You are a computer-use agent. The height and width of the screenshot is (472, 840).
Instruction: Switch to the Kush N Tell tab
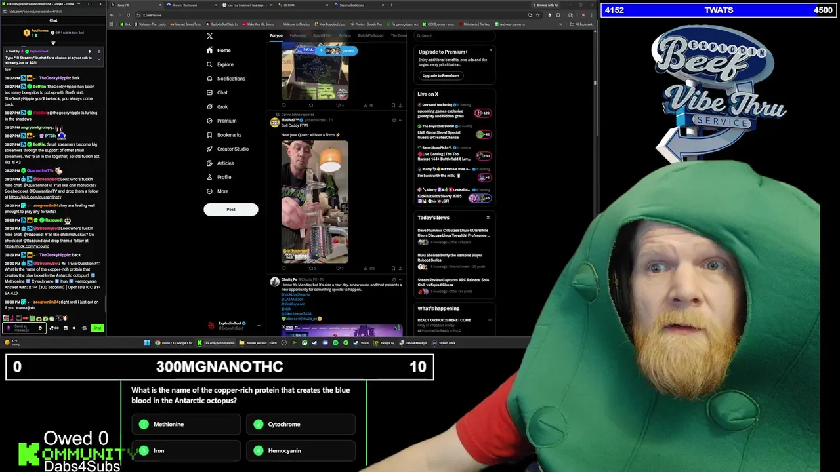322,35
